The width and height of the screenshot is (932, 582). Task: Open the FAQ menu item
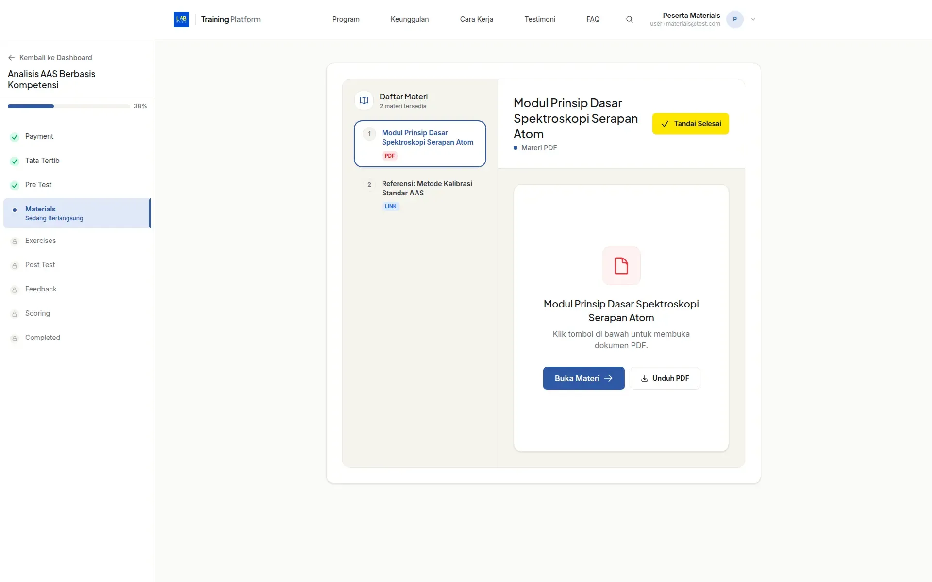click(593, 19)
